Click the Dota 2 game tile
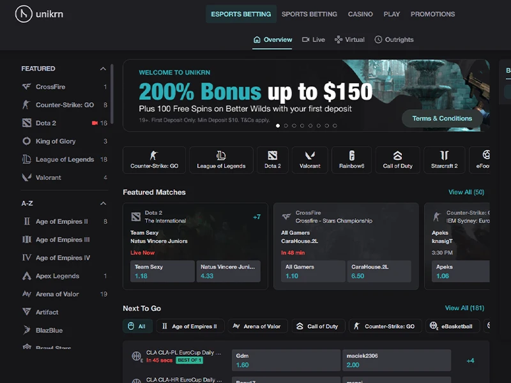 (273, 160)
